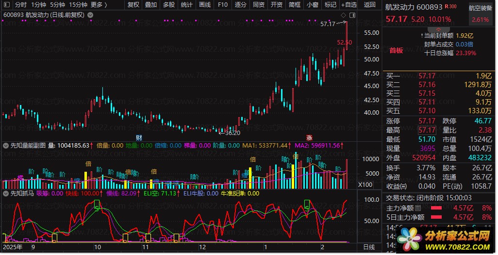
Task: Click the R300 margin badge icon
Action: 450,7
